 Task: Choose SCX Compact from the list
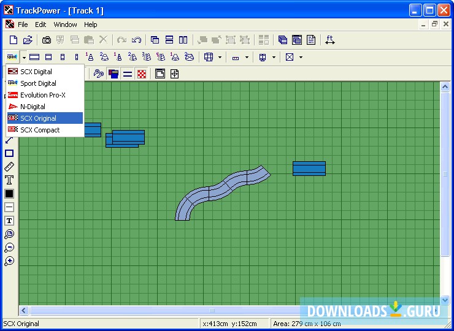(45, 130)
